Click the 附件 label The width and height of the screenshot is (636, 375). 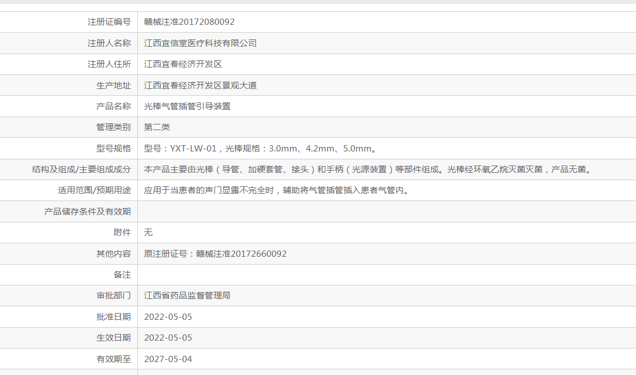[x=123, y=232]
